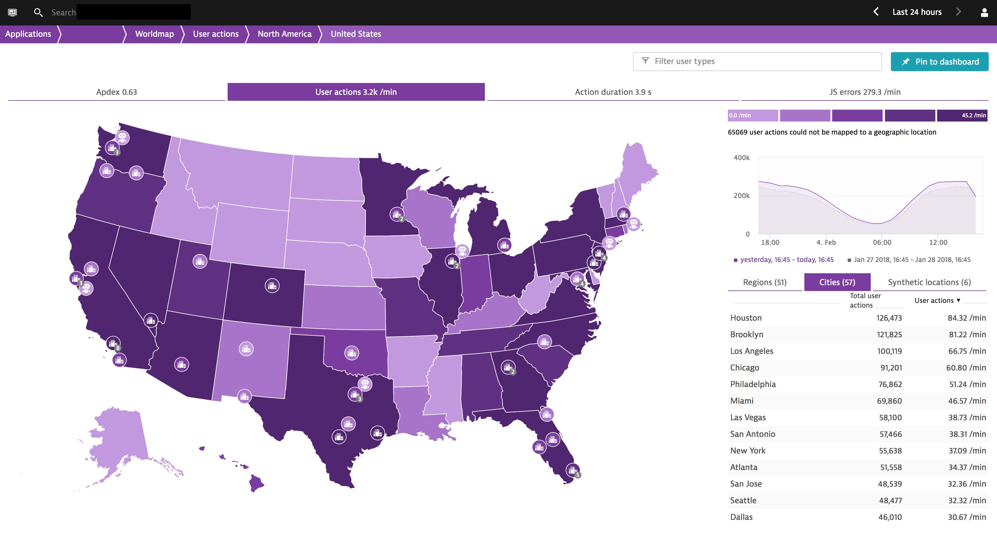Click the Arizona city marker
Screen dimensions: 997x540
181,364
